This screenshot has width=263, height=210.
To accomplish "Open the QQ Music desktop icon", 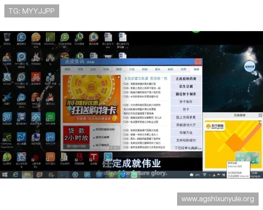I will 7,157.
